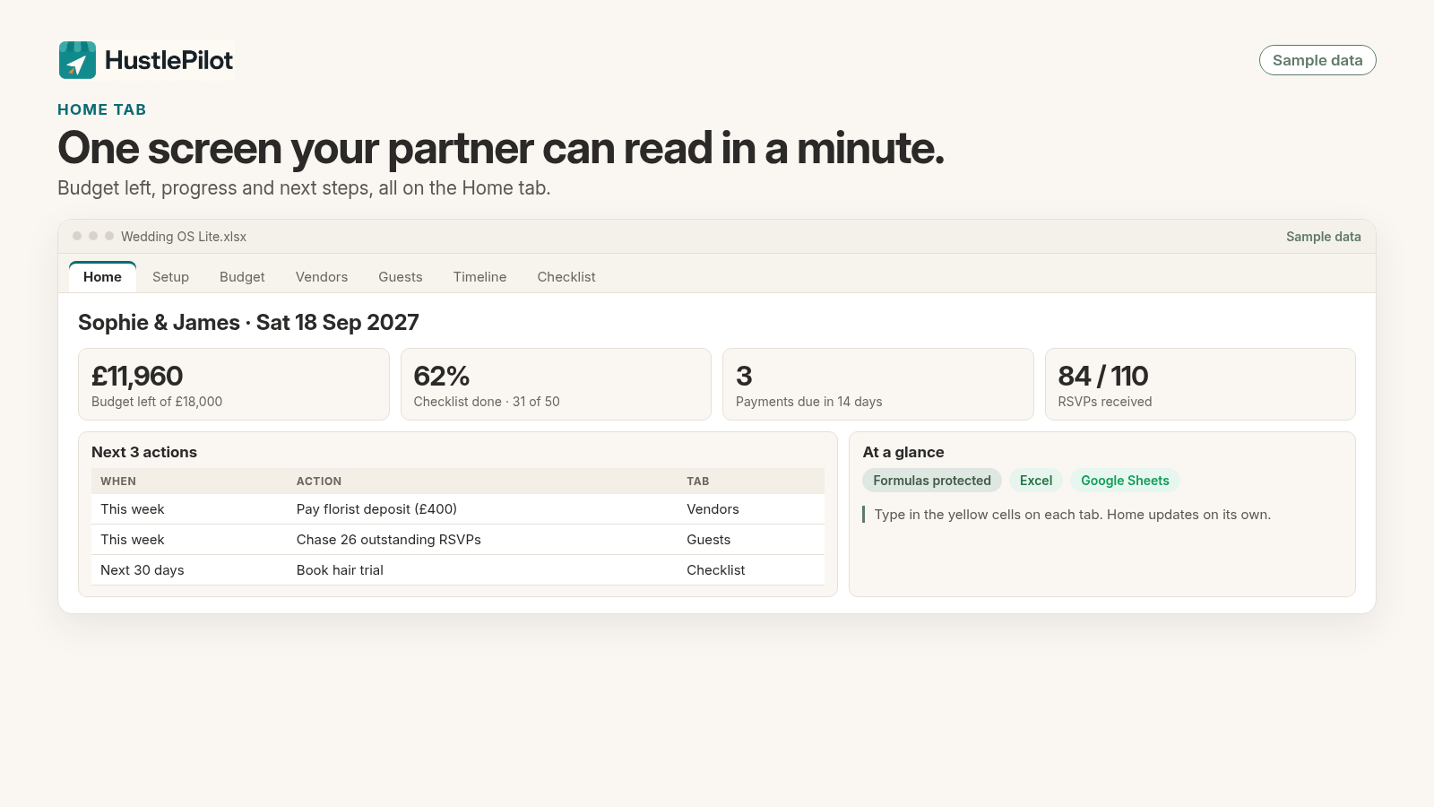Click the Excel tag
1434x807 pixels.
click(1036, 481)
